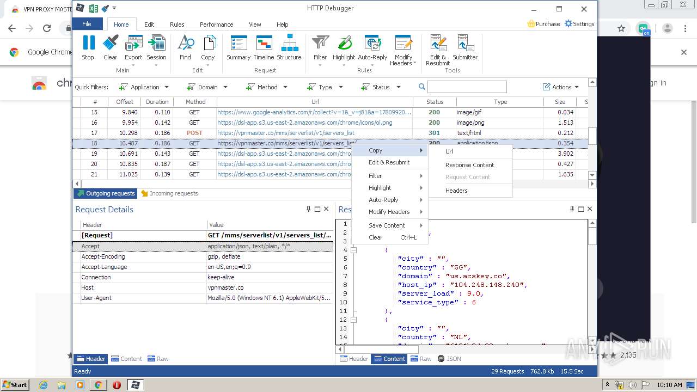697x392 pixels.
Task: Open the Submitter tool
Action: click(x=465, y=47)
